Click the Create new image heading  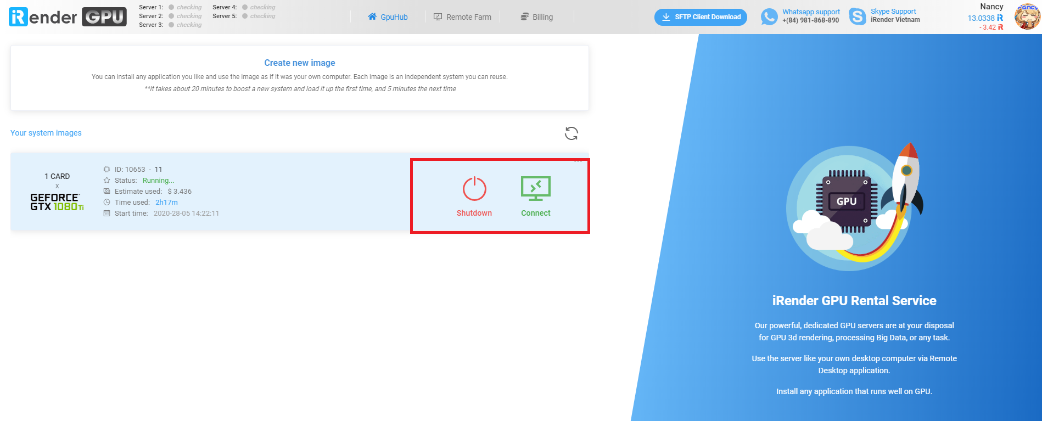pyautogui.click(x=299, y=63)
